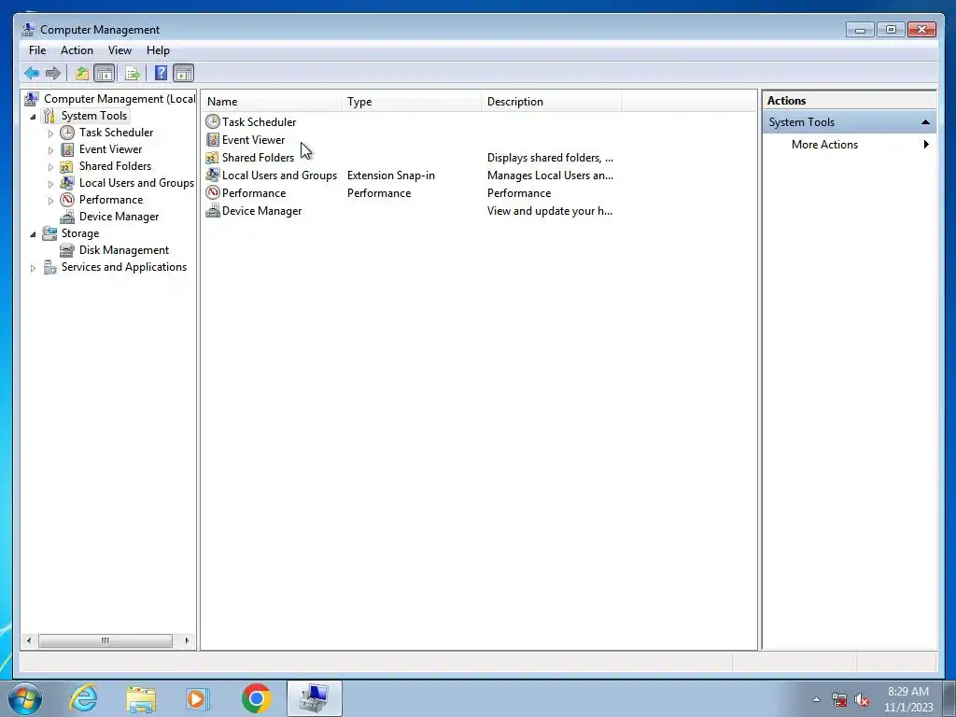Click the Storage icon in tree

click(x=49, y=233)
